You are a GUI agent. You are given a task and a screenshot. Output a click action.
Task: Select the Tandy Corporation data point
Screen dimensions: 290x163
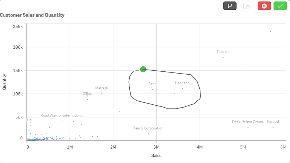point(148,134)
